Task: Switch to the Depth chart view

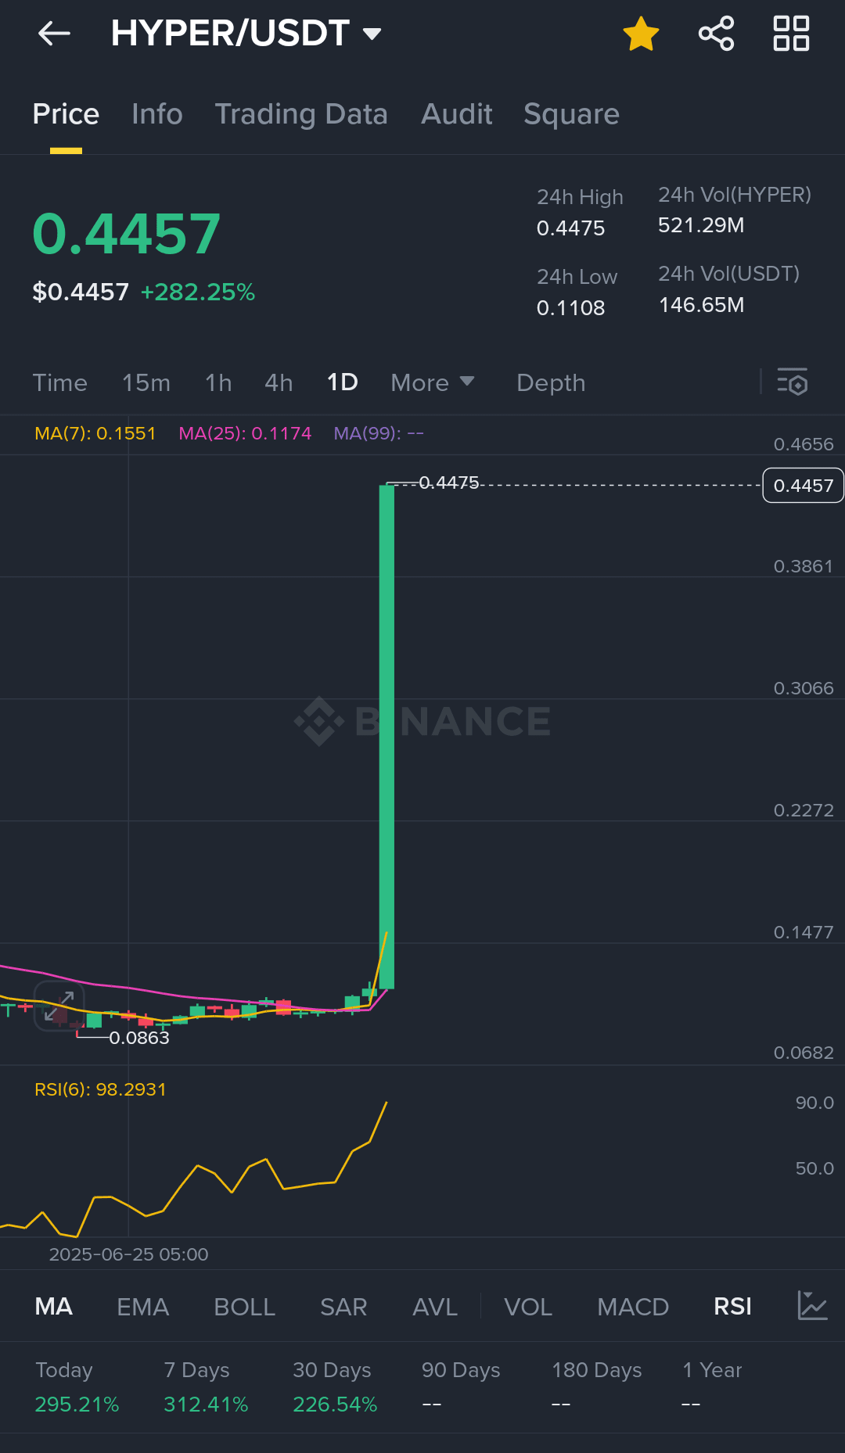Action: coord(551,382)
